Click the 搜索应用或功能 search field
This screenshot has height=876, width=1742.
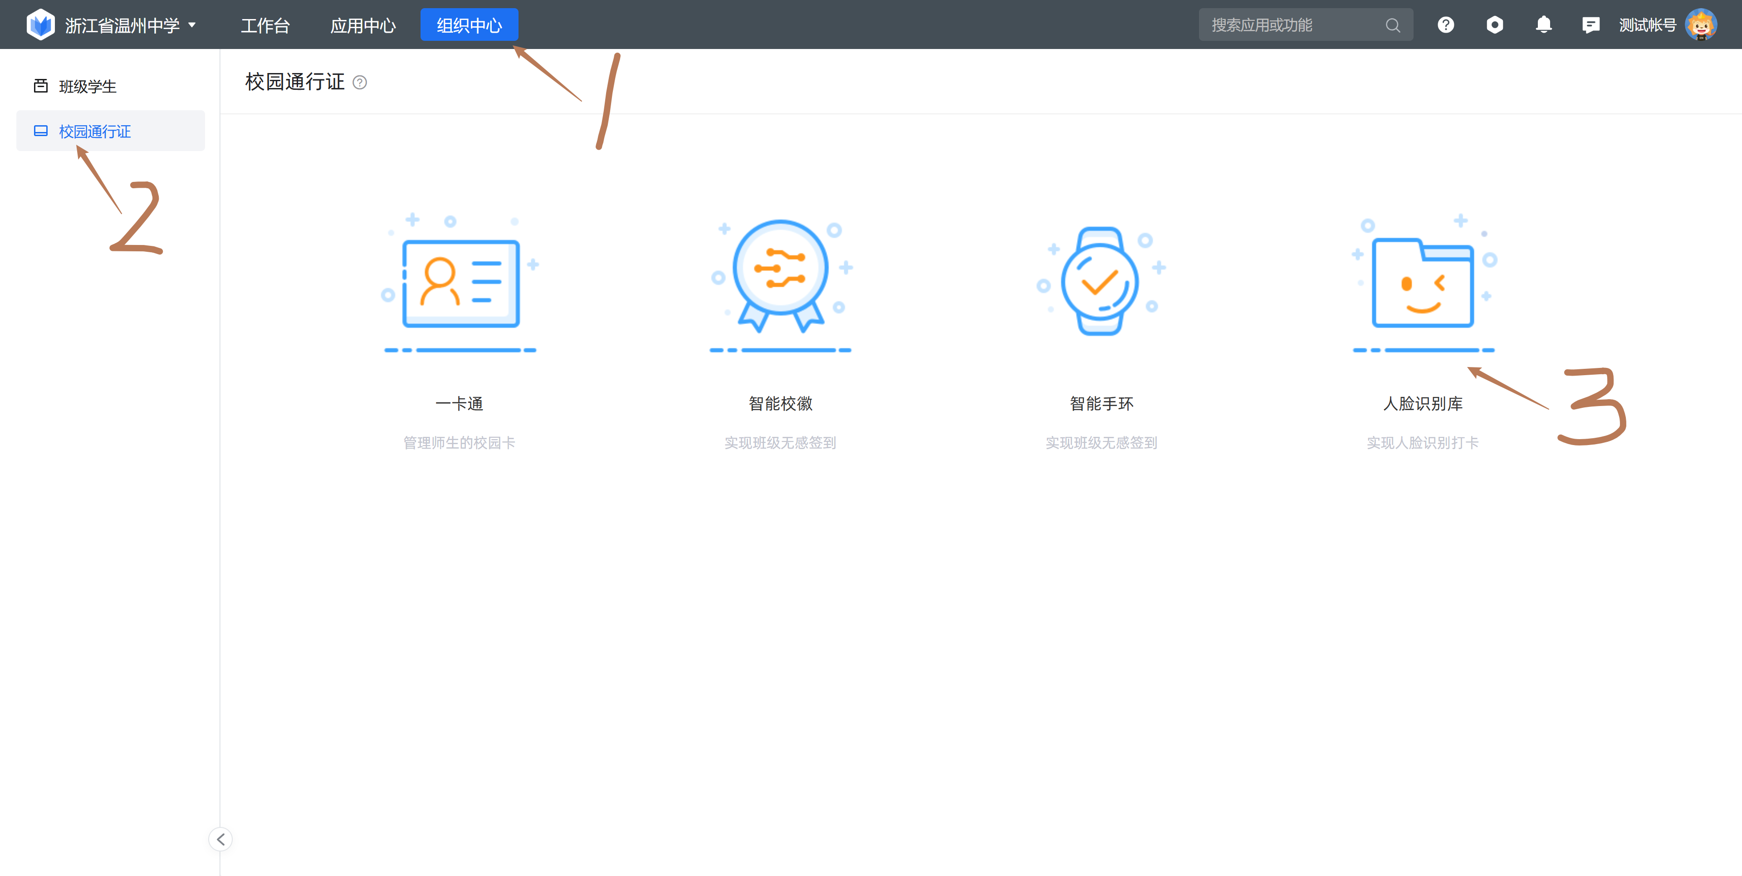coord(1285,25)
